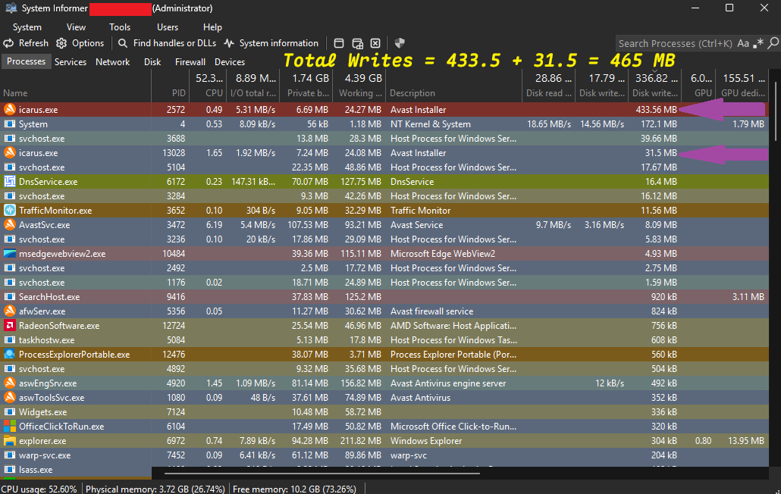The image size is (781, 494).
Task: Open the Tools menu
Action: (x=120, y=27)
